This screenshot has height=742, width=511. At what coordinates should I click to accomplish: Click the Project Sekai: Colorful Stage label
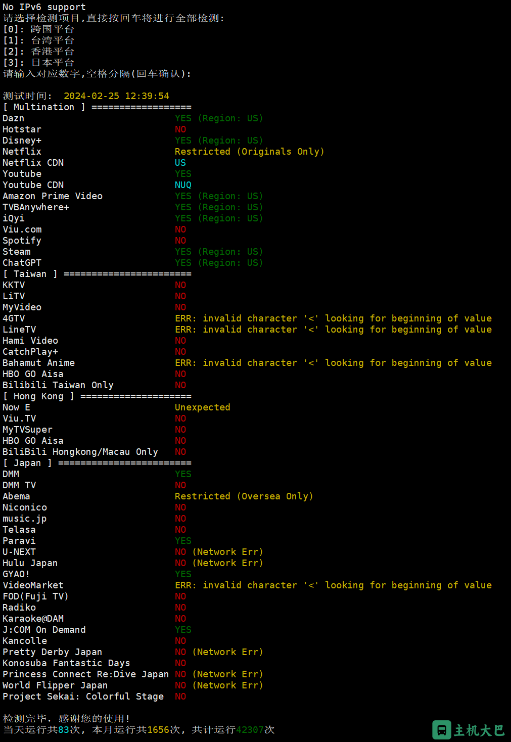(x=83, y=697)
